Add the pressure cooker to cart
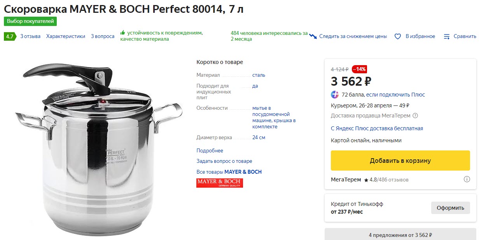The height and width of the screenshot is (240, 479). pos(400,161)
